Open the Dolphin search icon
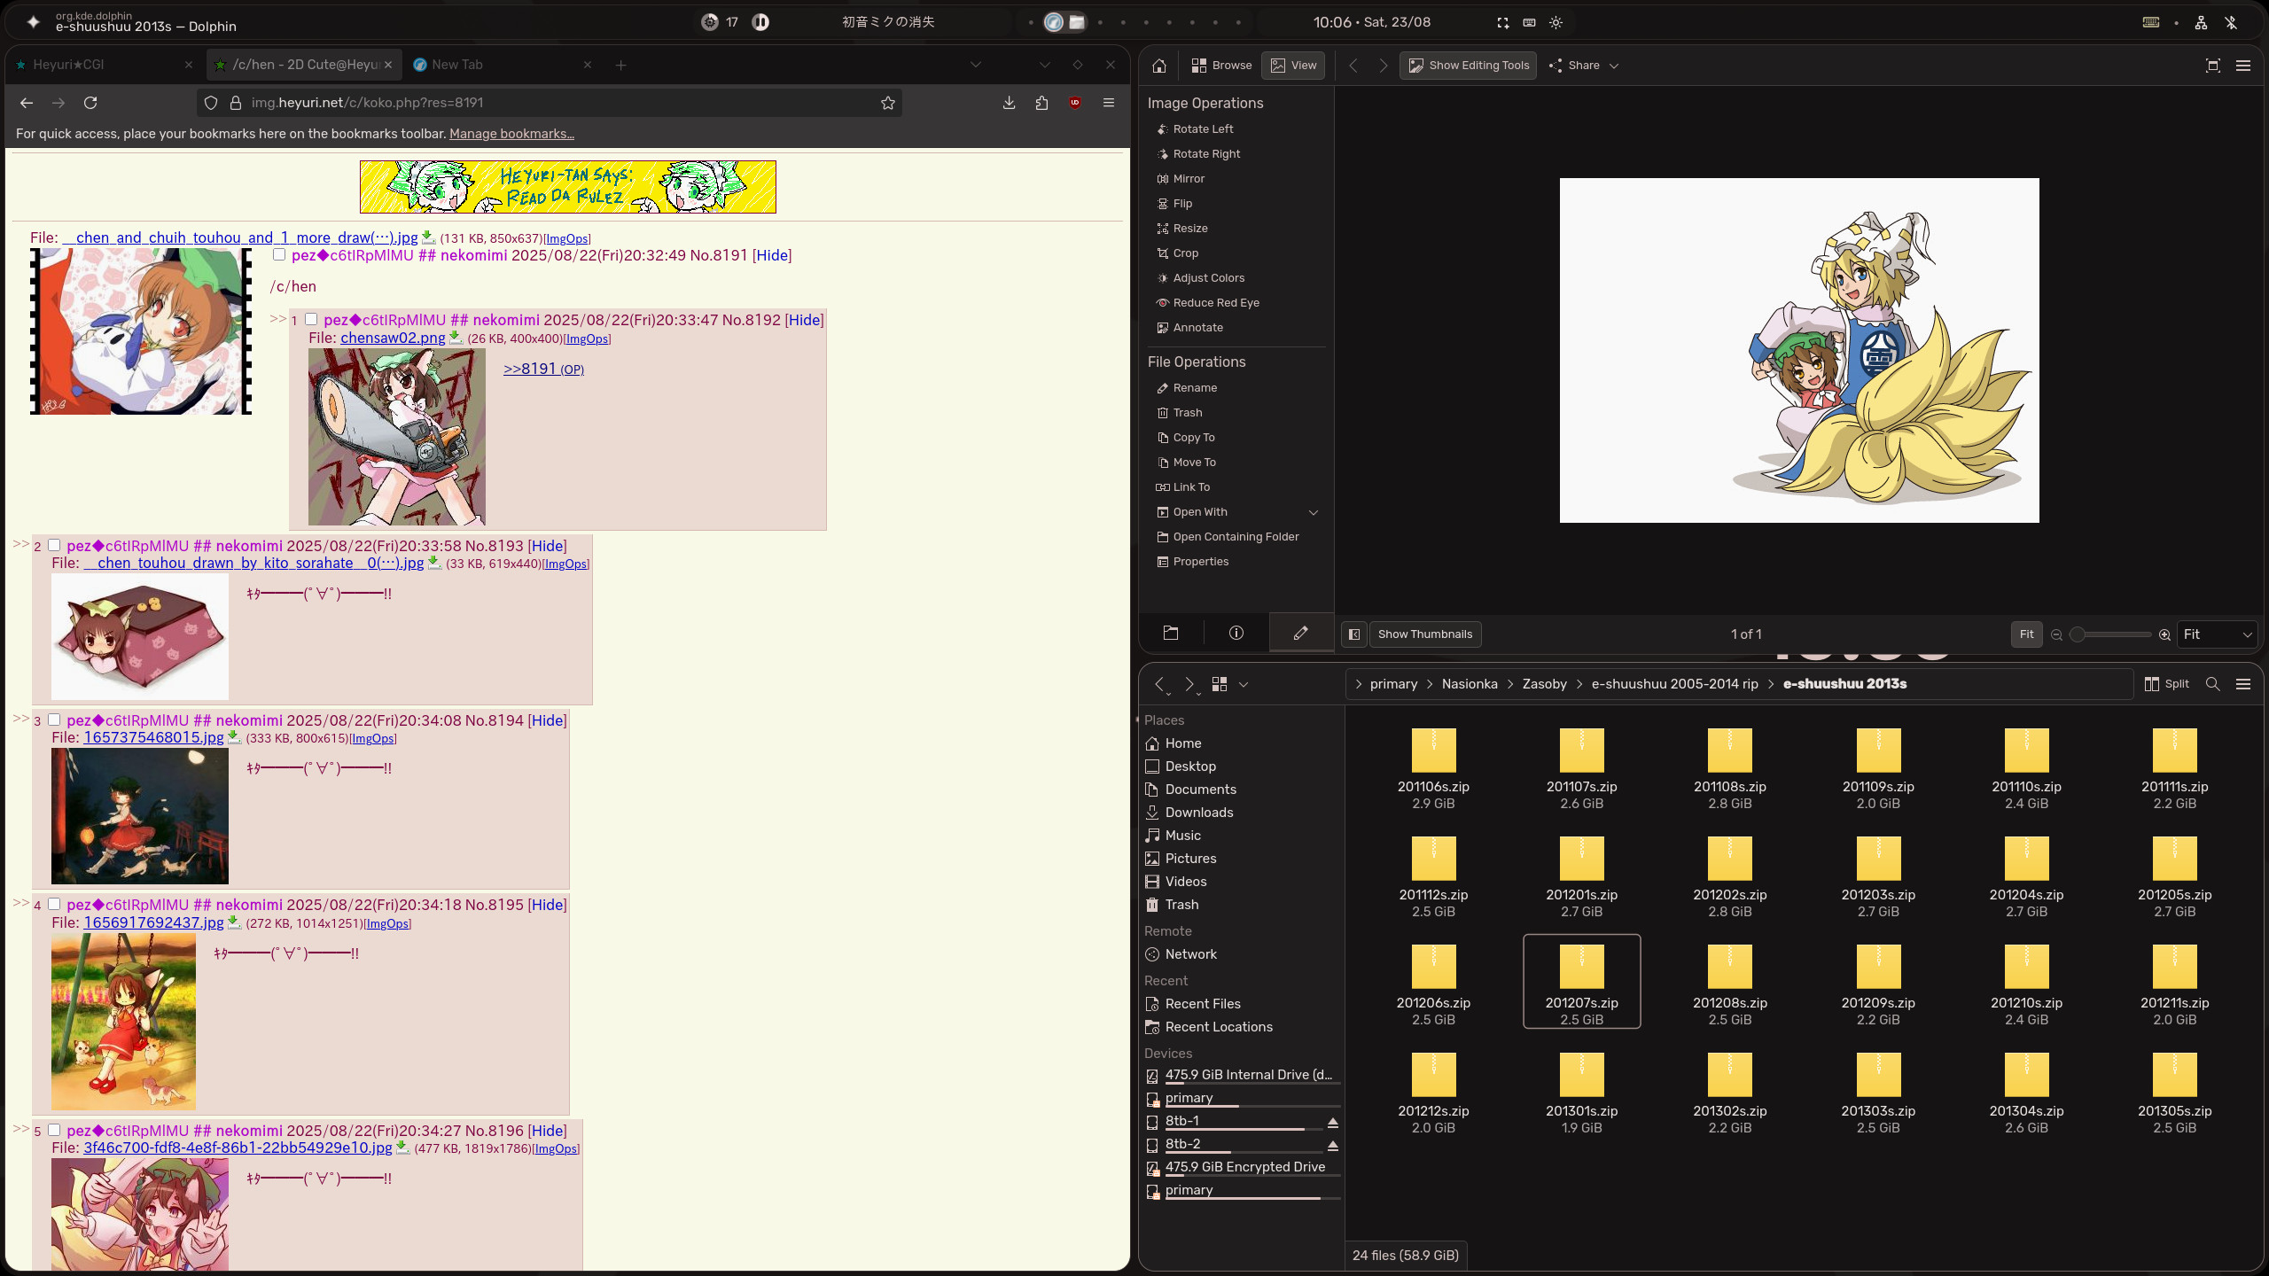 pos(2212,684)
